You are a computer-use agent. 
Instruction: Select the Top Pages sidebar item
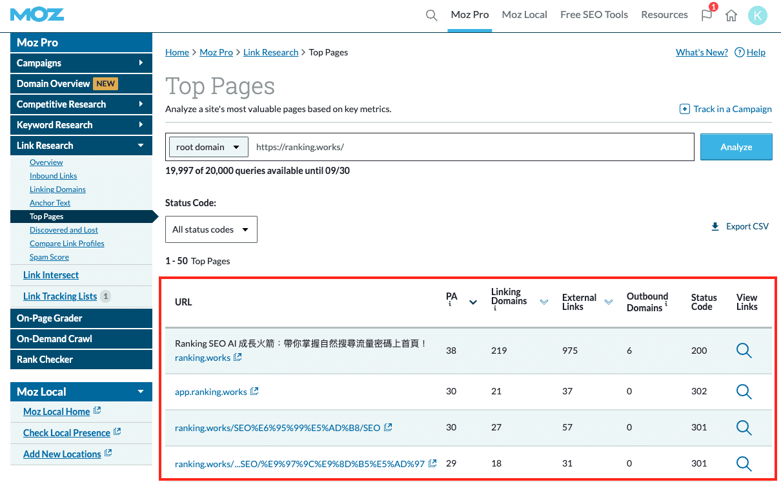click(80, 217)
